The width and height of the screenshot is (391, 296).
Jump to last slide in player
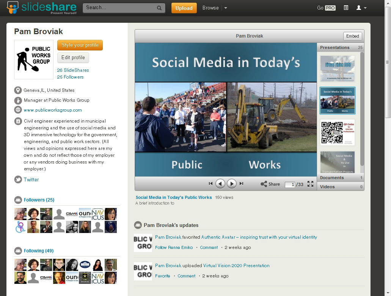[241, 184]
